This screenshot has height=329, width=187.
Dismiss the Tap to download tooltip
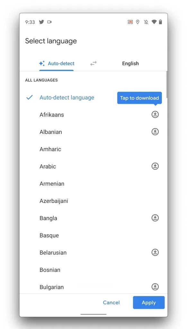point(139,98)
